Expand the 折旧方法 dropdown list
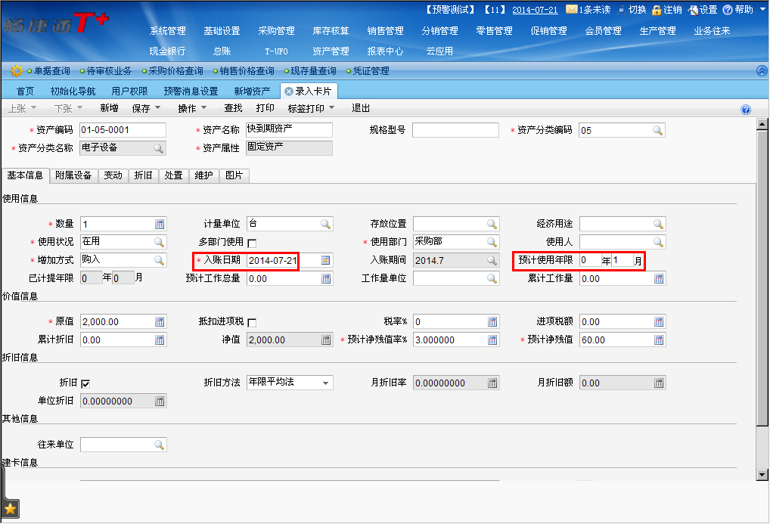 point(326,383)
